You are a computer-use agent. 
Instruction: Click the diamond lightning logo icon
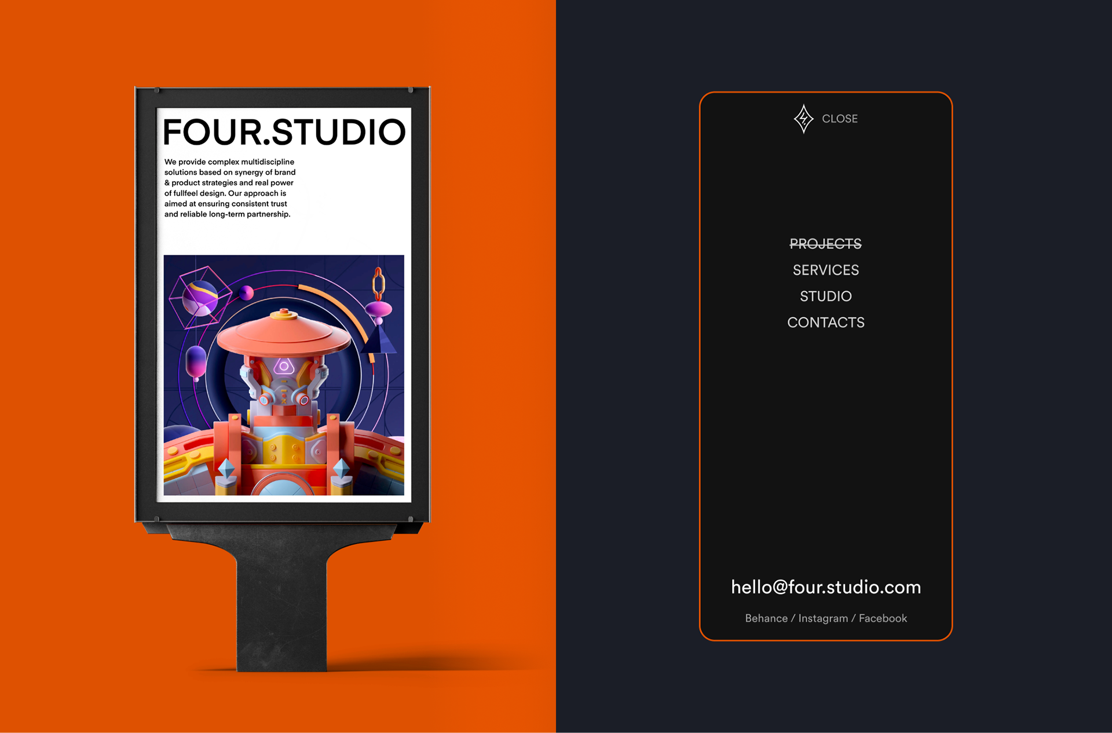pyautogui.click(x=803, y=119)
